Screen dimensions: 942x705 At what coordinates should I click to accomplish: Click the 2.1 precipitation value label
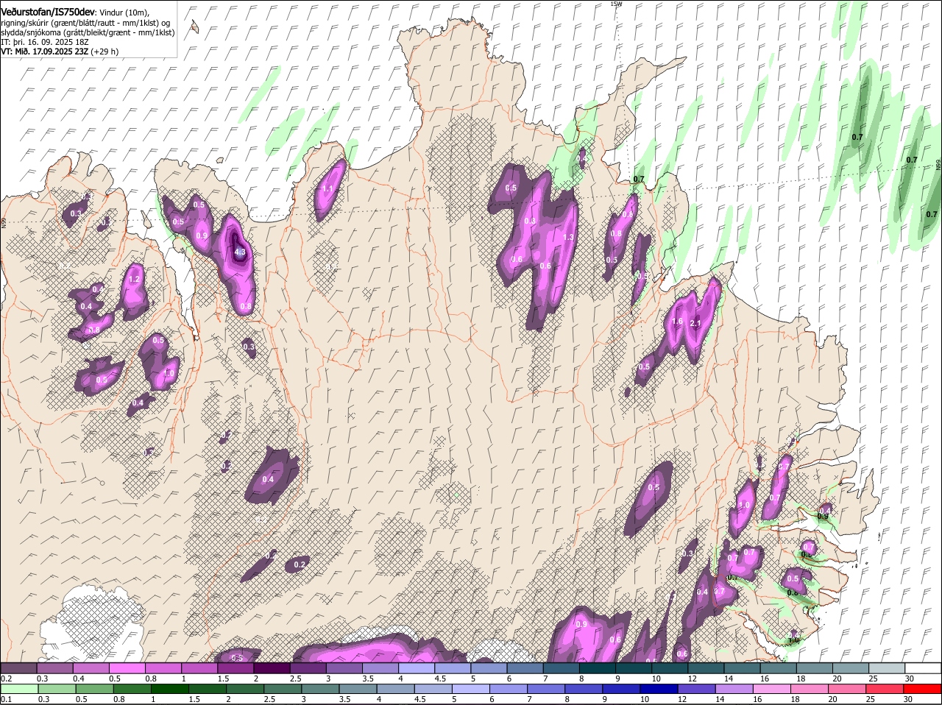click(695, 323)
